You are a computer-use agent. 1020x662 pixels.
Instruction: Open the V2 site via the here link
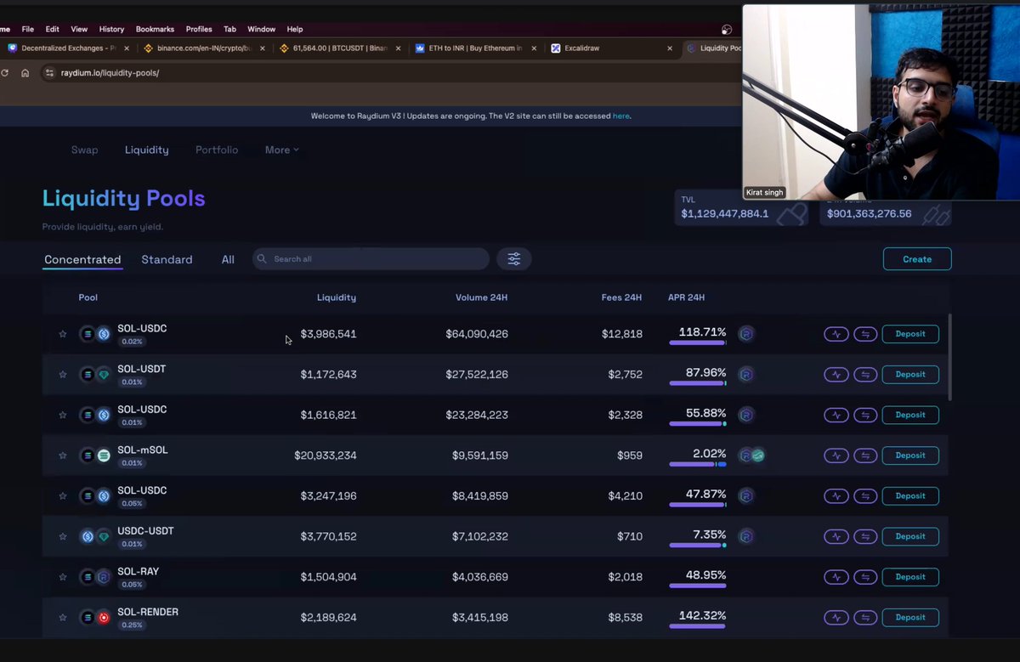pos(620,116)
